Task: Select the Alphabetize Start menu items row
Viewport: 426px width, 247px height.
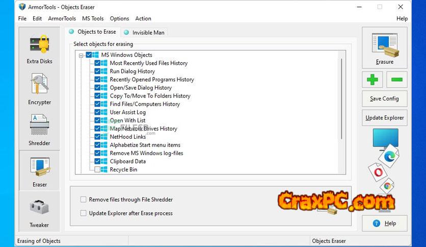Action: click(x=145, y=145)
